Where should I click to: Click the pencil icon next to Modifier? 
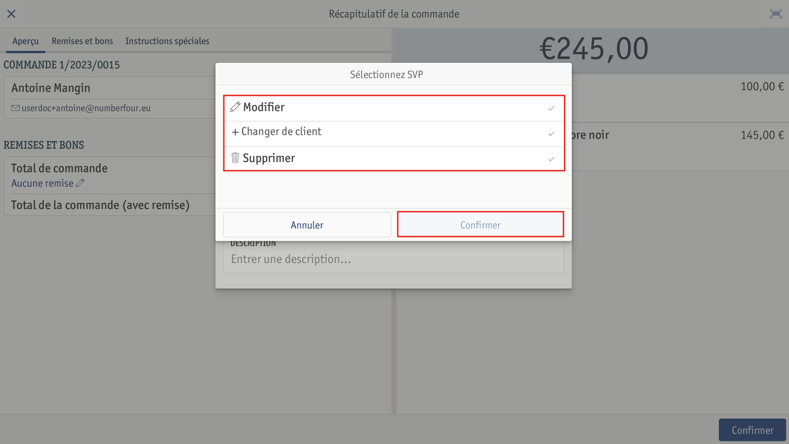point(235,107)
